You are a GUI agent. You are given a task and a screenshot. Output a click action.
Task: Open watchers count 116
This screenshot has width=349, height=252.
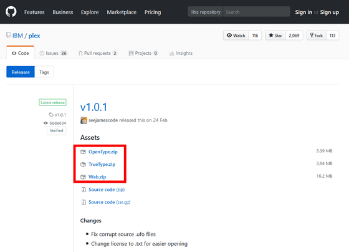tap(255, 36)
